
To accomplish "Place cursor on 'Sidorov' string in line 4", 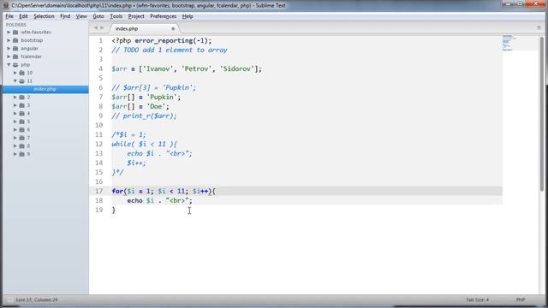I will [x=237, y=68].
